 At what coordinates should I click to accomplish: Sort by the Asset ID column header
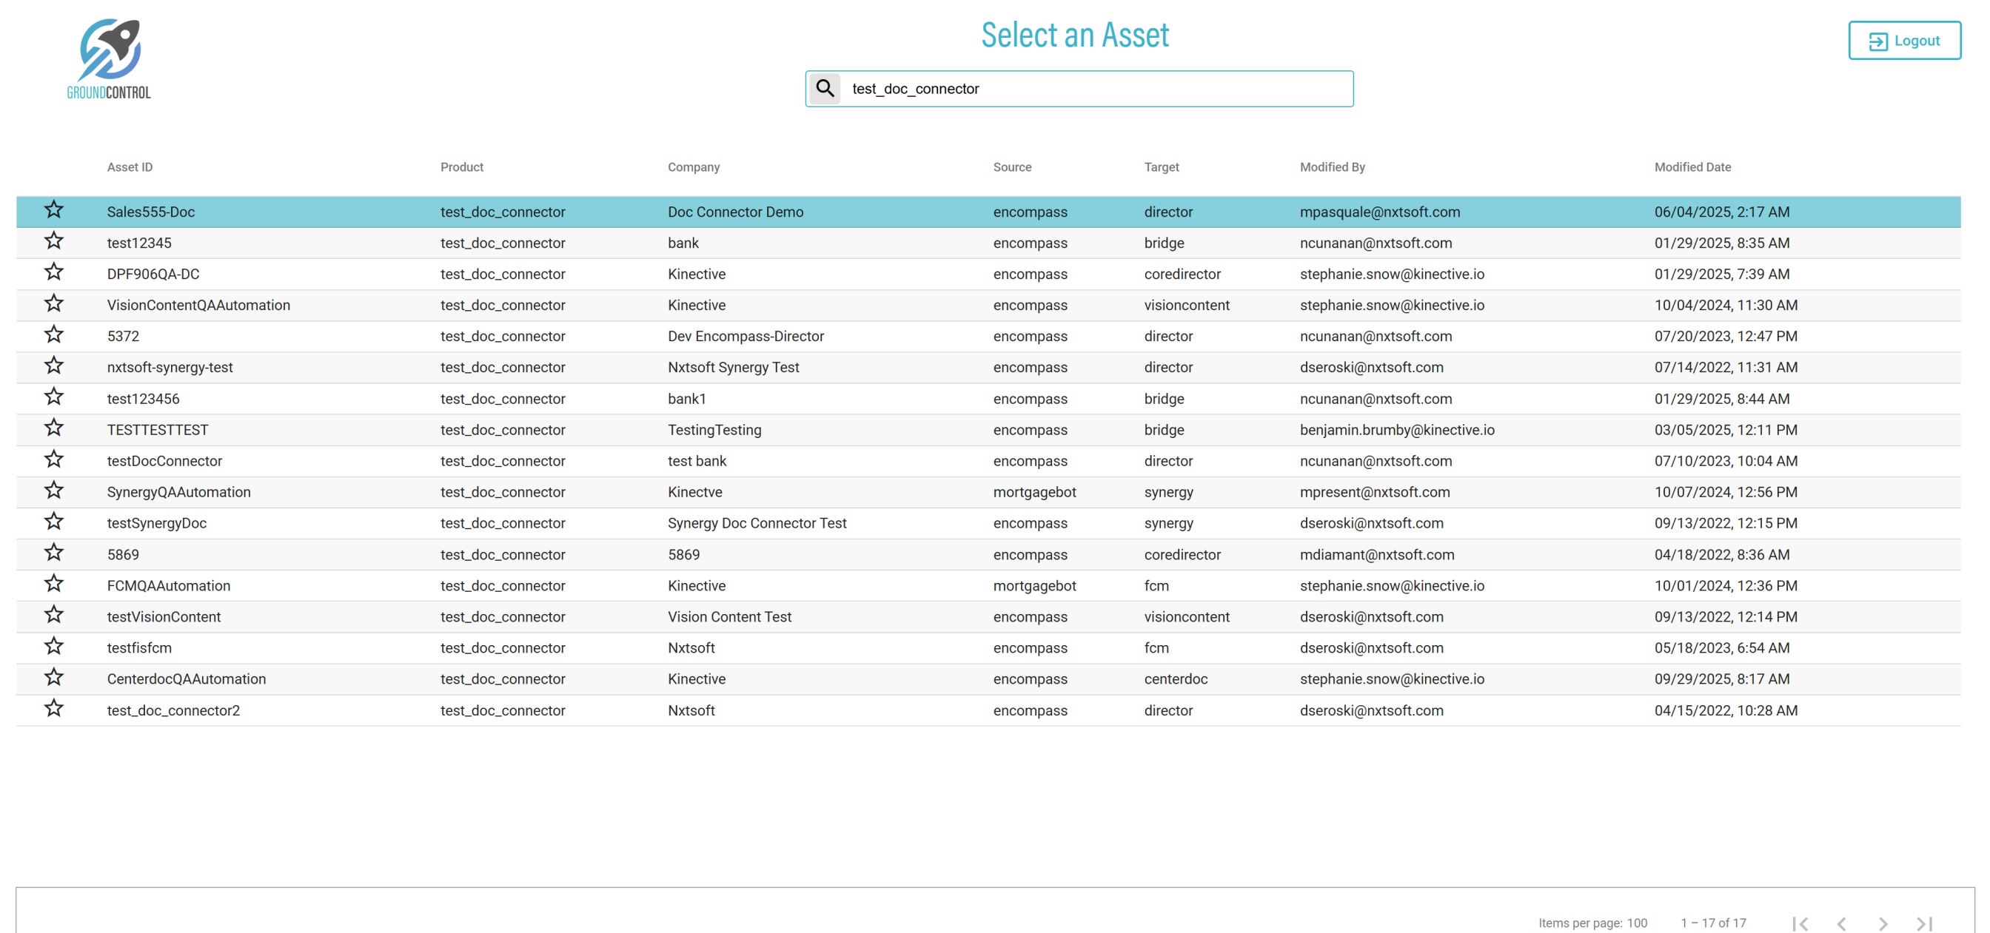click(130, 166)
